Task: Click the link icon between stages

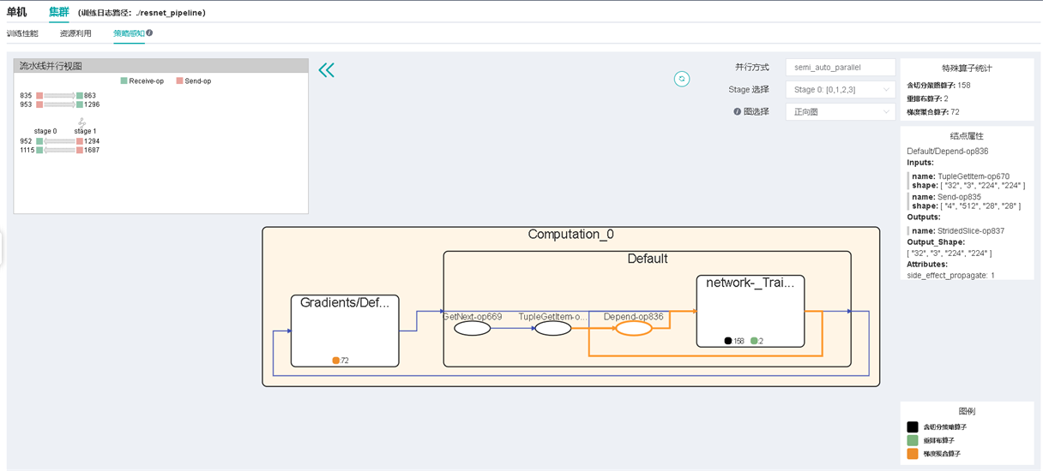Action: (x=82, y=122)
